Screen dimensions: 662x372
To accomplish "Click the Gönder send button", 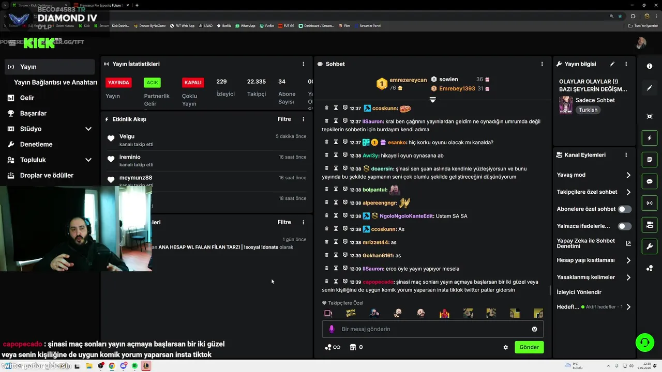I will (529, 347).
